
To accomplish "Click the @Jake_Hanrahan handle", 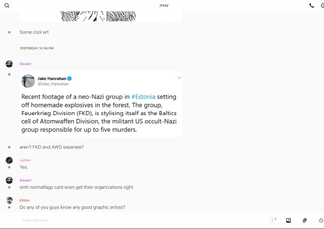I will point(53,84).
